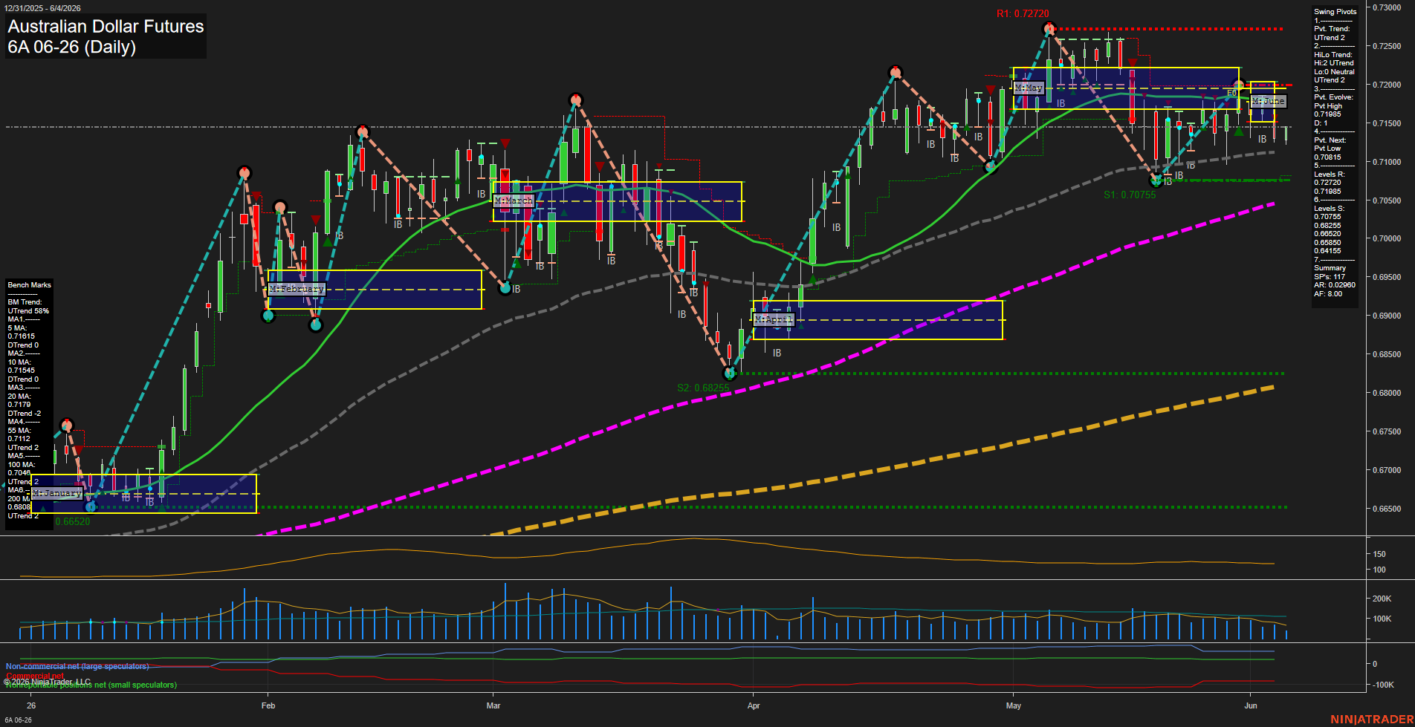Click the Levels R: heading
The height and width of the screenshot is (727, 1415).
pyautogui.click(x=1329, y=175)
